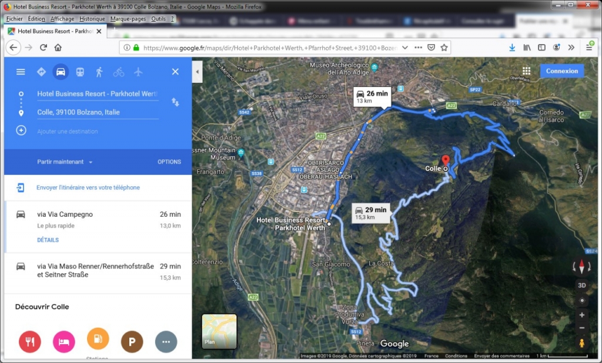Screen dimensions: 602x363
Task: Select the best travel mode icon
Action: click(x=41, y=72)
